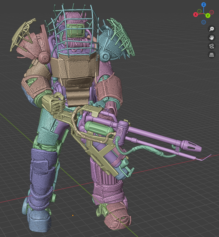Activate the hand pan view button
219x237 pixels.
[x=211, y=38]
